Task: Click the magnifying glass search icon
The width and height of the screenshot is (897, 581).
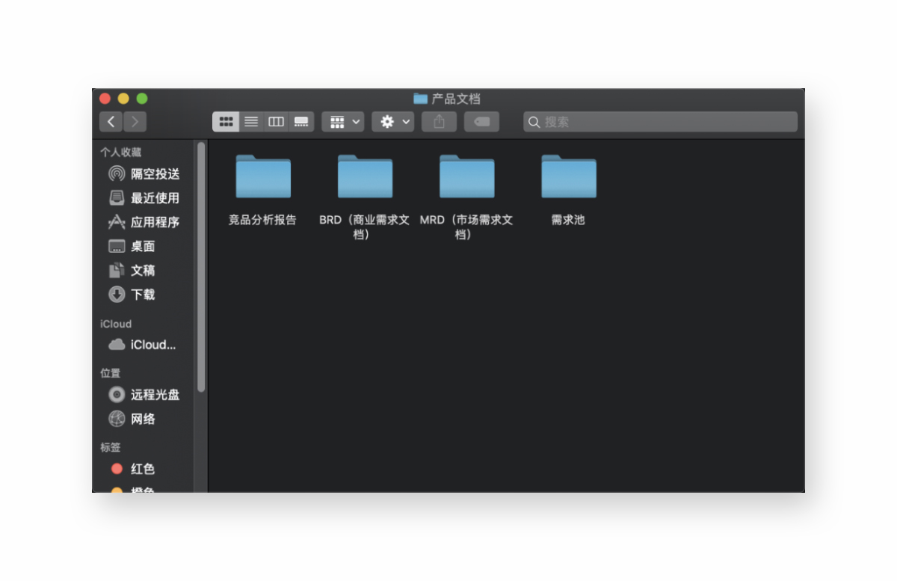Action: tap(534, 122)
